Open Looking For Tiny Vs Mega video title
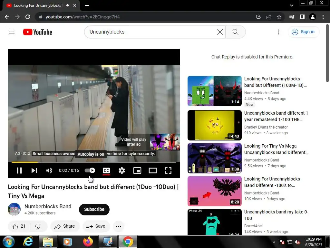330x248 pixels. click(x=276, y=149)
